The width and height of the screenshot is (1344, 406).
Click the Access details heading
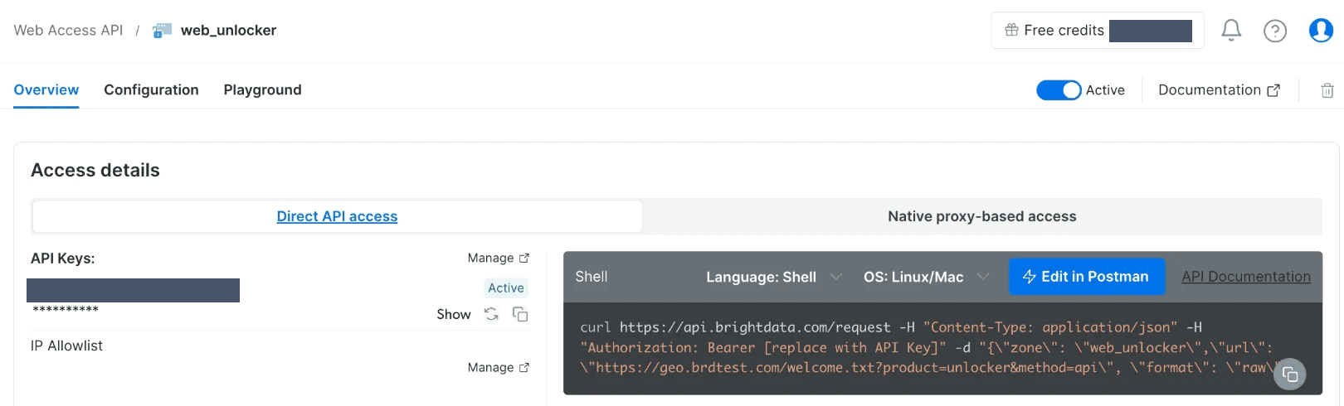point(95,170)
